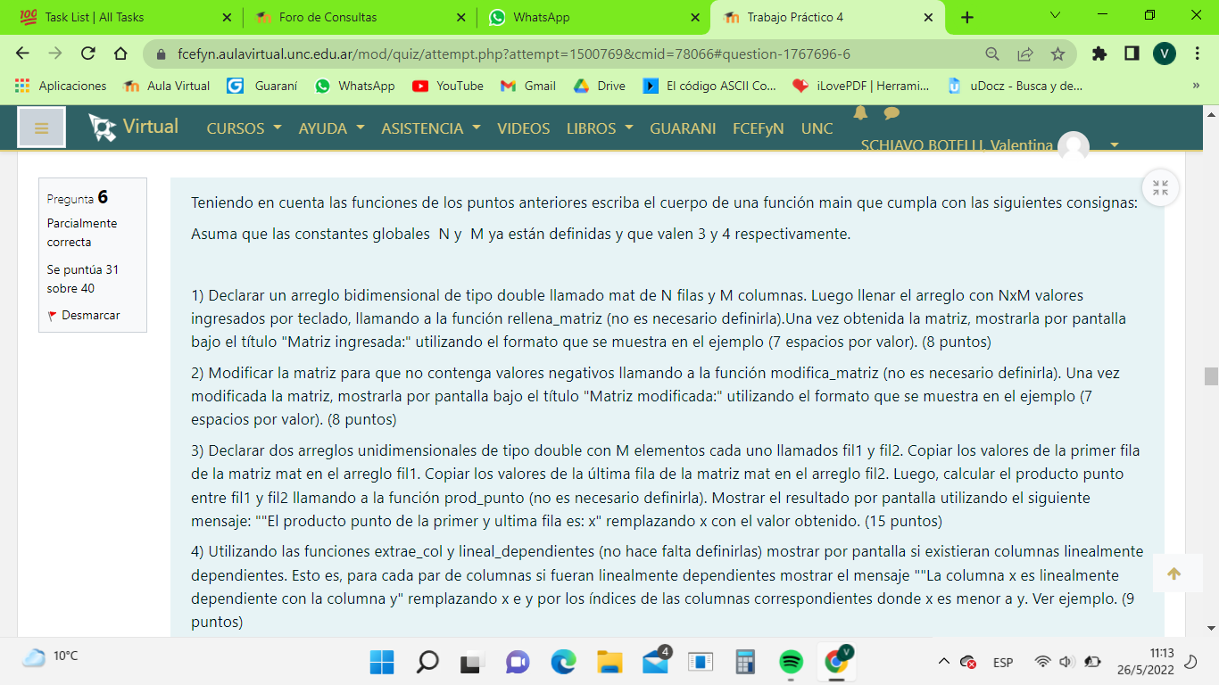Click the scroll-to-top arrow button
This screenshot has width=1219, height=685.
click(x=1173, y=574)
